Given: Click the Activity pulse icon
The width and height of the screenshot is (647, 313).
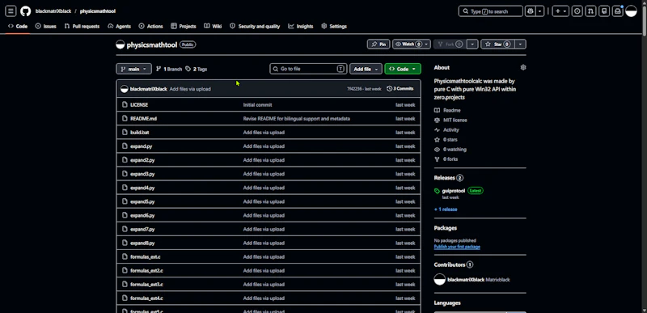Looking at the screenshot, I should [x=438, y=130].
